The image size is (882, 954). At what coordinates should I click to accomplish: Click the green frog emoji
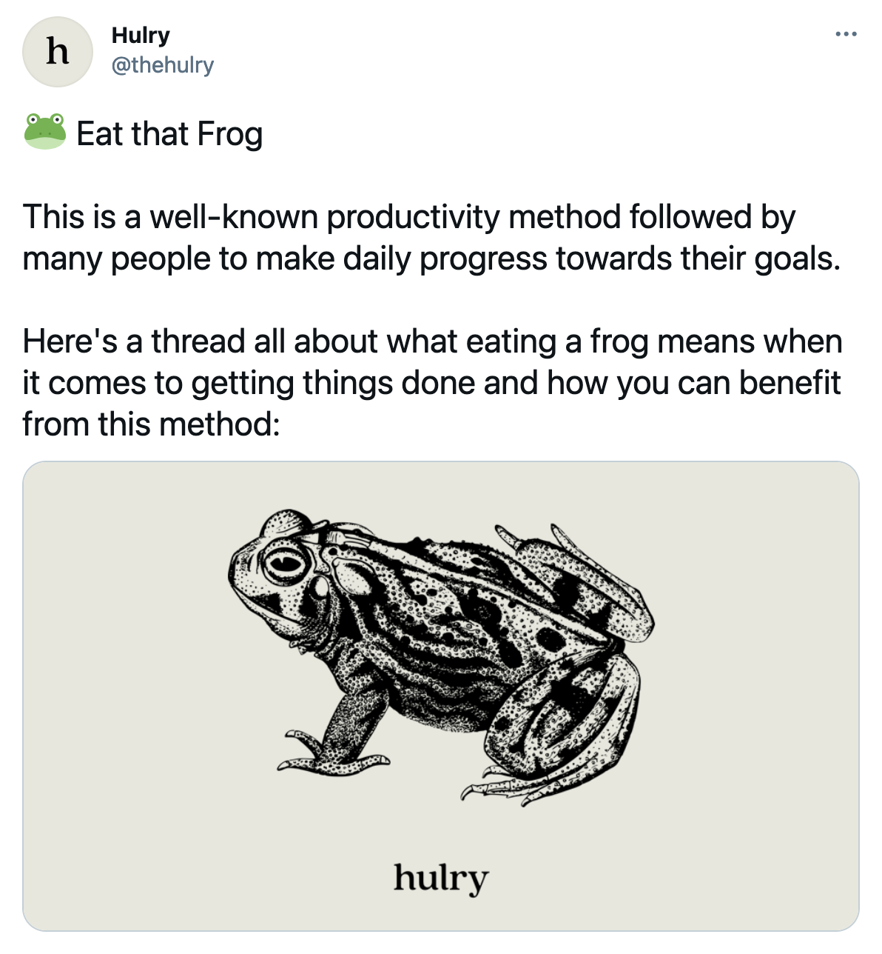(45, 132)
